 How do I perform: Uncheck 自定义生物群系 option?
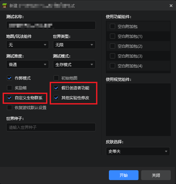pyautogui.click(x=10, y=98)
